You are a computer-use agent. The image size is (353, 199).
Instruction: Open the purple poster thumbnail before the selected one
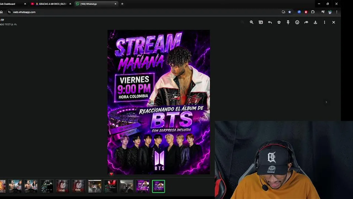pyautogui.click(x=143, y=186)
